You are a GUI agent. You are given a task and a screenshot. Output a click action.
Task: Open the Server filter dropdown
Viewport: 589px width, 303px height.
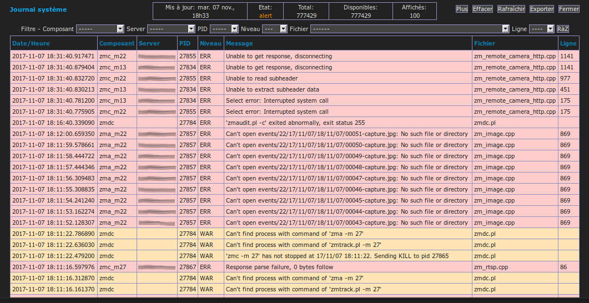pyautogui.click(x=171, y=29)
